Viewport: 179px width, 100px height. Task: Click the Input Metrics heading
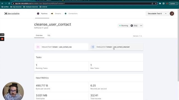coord(42,78)
